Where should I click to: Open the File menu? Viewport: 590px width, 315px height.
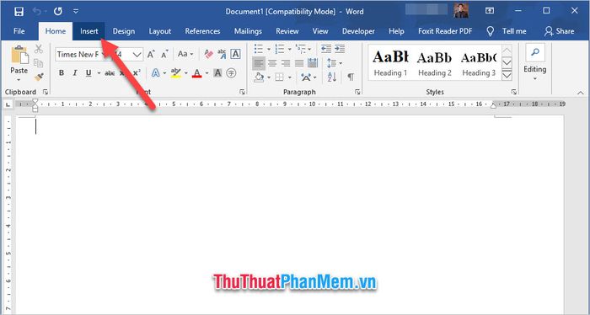[19, 31]
